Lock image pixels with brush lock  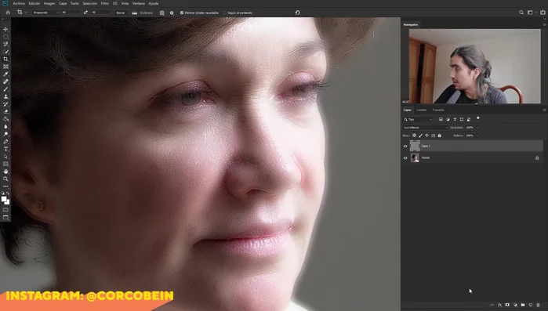click(x=420, y=136)
